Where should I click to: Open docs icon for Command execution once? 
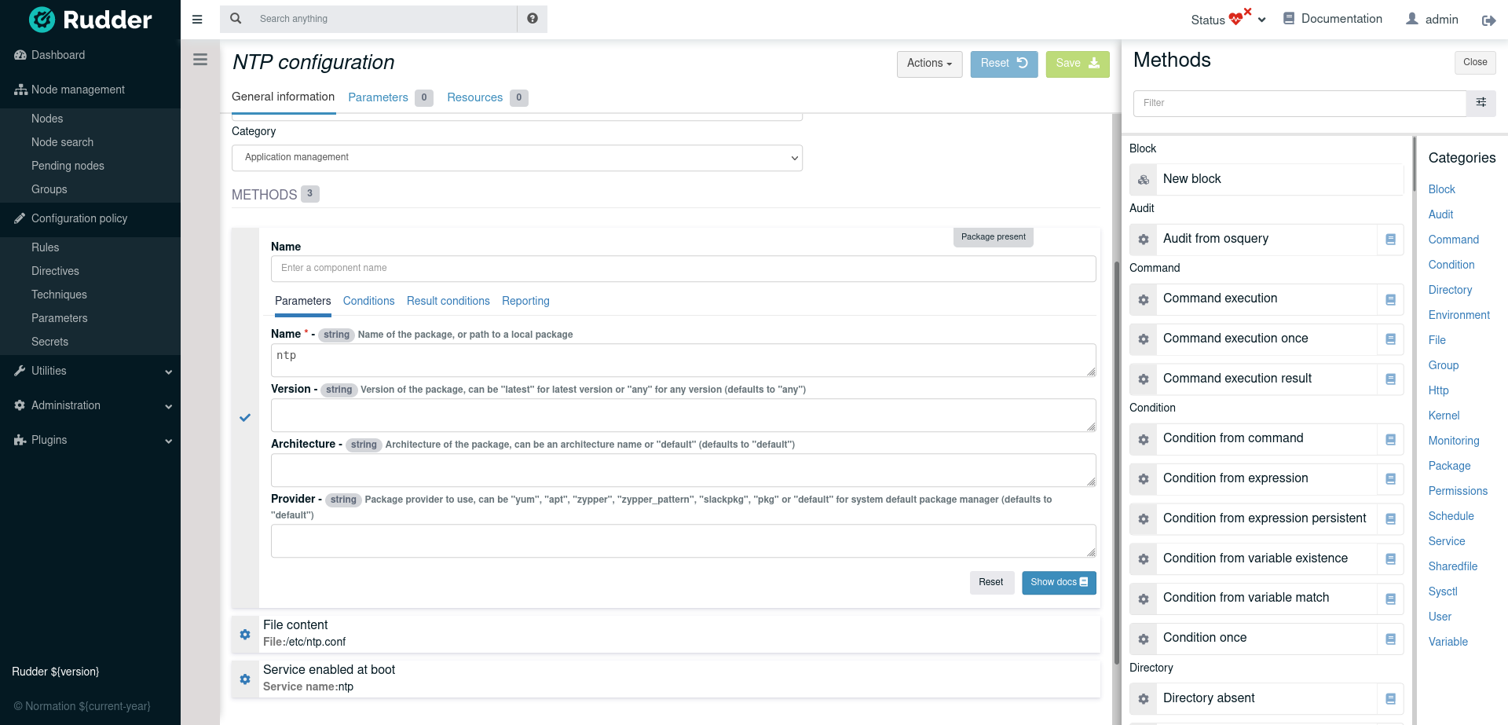[1390, 339]
